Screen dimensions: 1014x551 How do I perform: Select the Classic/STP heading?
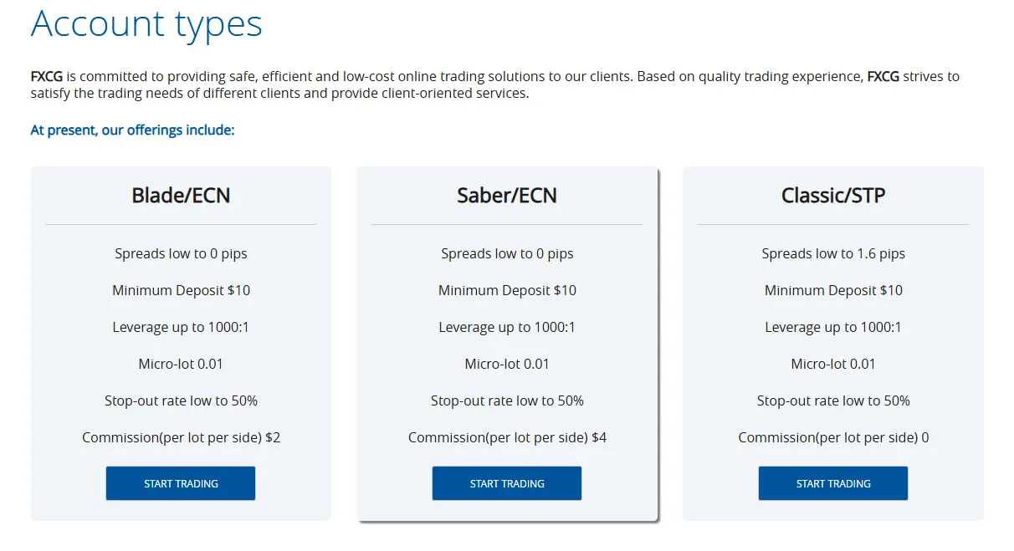[x=832, y=196]
